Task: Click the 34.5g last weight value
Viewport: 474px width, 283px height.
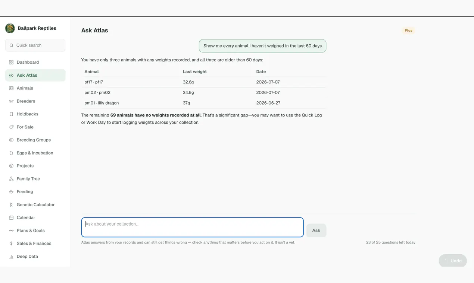Action: (188, 92)
